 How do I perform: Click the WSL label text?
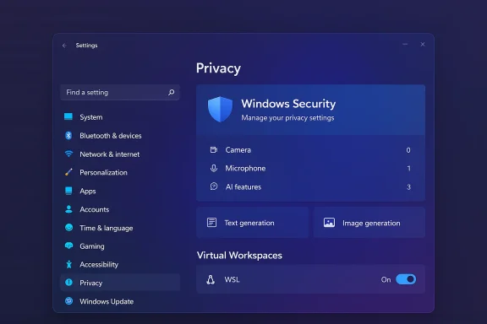232,279
